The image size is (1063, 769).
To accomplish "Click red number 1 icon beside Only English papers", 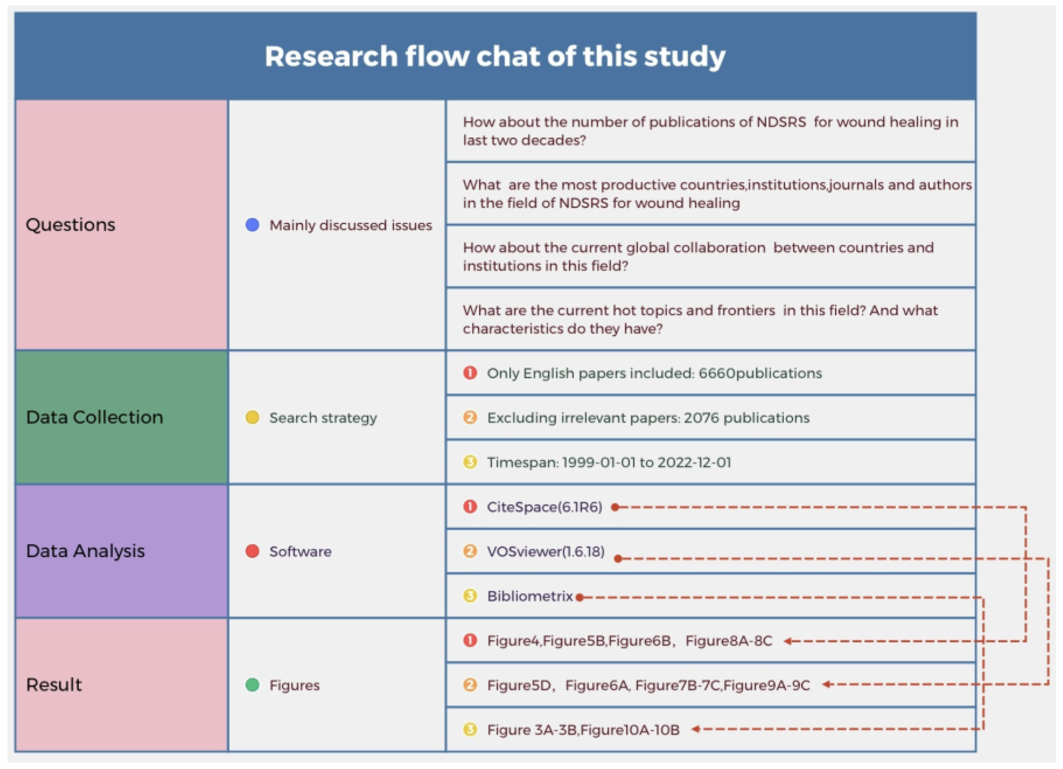I will (470, 373).
